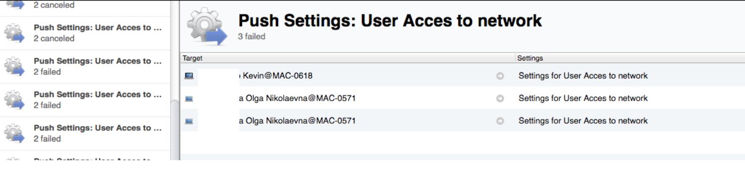Click the 3 failed status text
Screen dimensions: 745x193
tap(251, 37)
